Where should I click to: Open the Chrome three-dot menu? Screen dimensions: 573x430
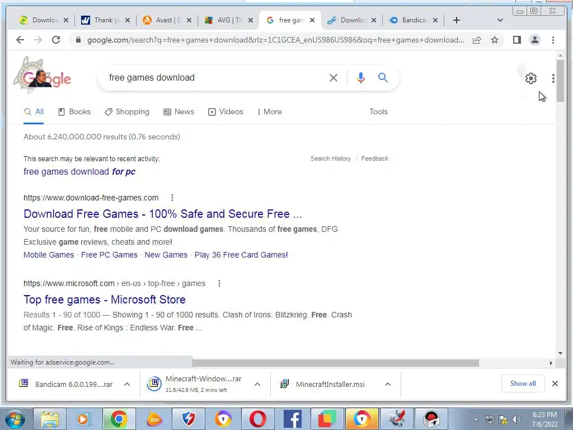pos(553,40)
